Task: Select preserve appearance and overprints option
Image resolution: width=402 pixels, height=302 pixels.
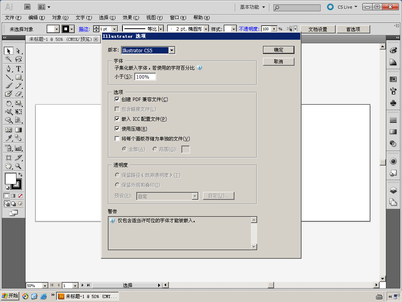Action: click(117, 185)
